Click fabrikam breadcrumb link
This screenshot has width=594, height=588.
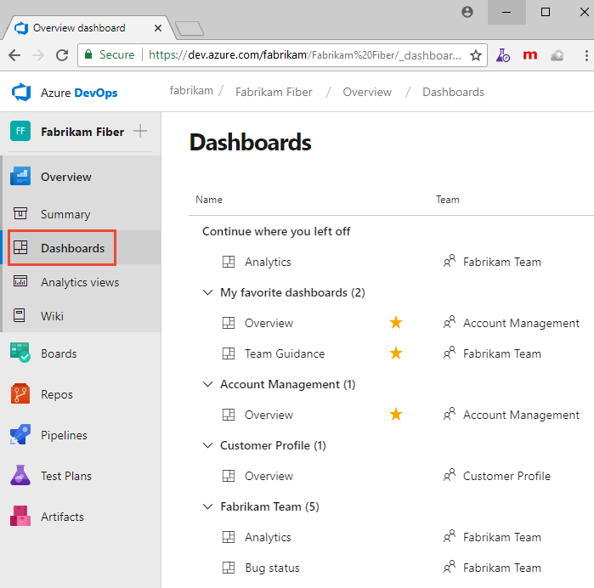(191, 91)
